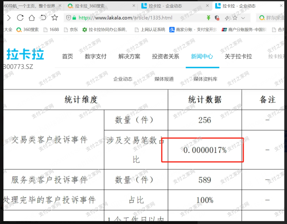The height and width of the screenshot is (224, 287).
Task: Click the 256 value cell
Action: (x=205, y=120)
